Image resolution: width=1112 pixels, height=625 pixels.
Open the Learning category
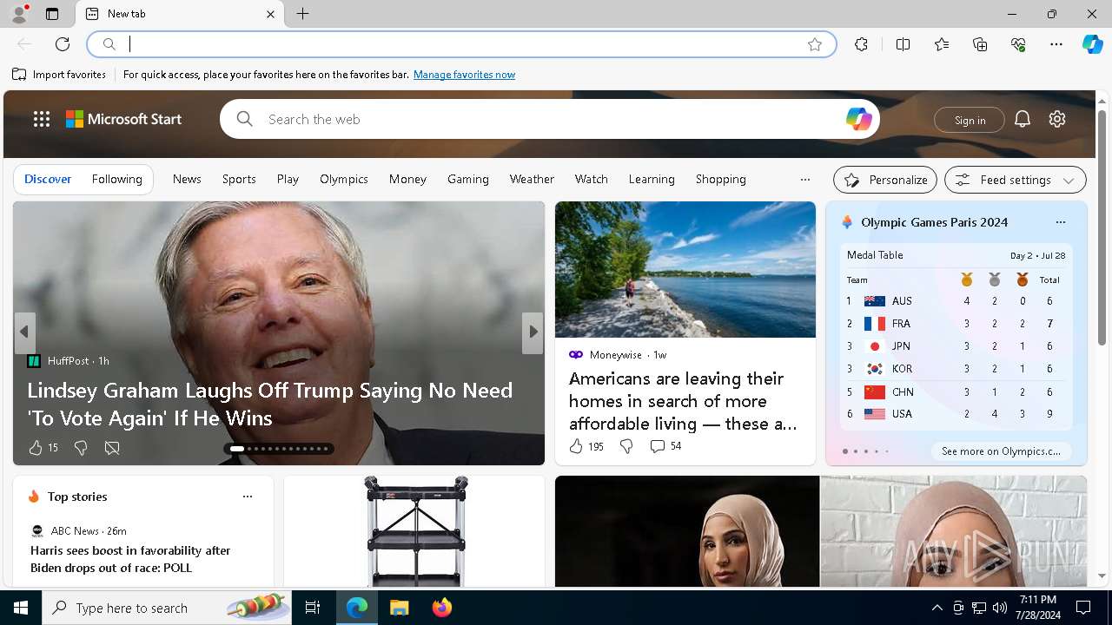coord(652,179)
